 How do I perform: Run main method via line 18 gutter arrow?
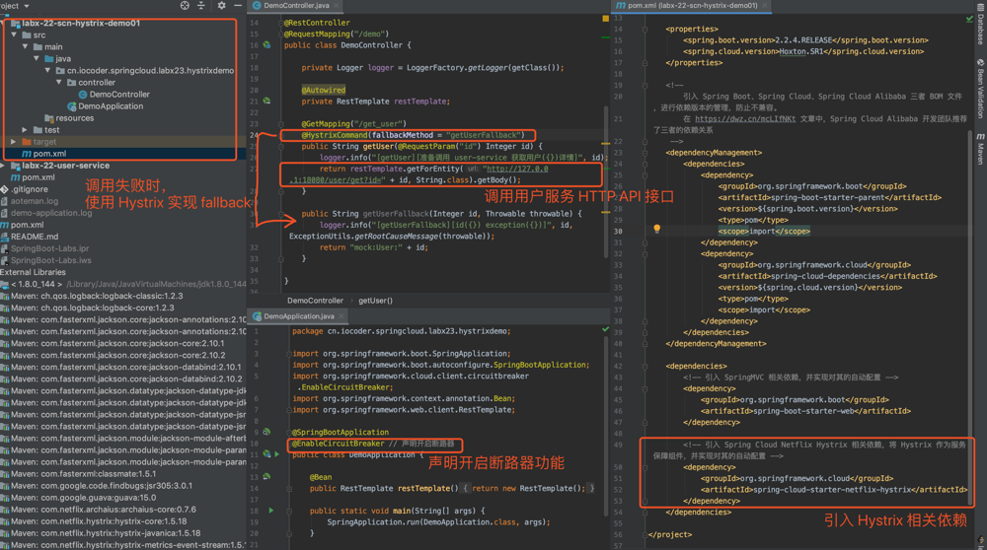pos(271,511)
